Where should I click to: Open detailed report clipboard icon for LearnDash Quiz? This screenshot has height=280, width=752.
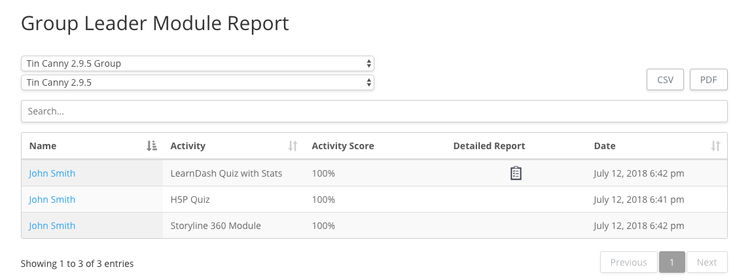(x=516, y=173)
